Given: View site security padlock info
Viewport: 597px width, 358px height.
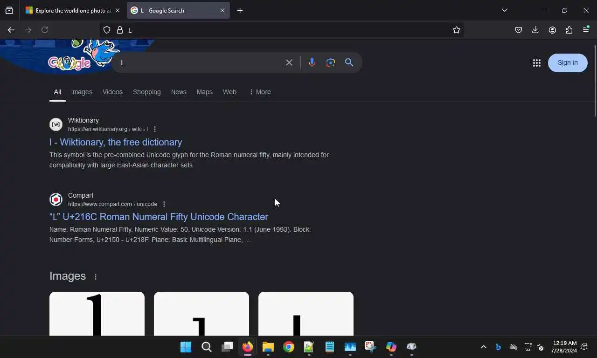Looking at the screenshot, I should pyautogui.click(x=120, y=30).
